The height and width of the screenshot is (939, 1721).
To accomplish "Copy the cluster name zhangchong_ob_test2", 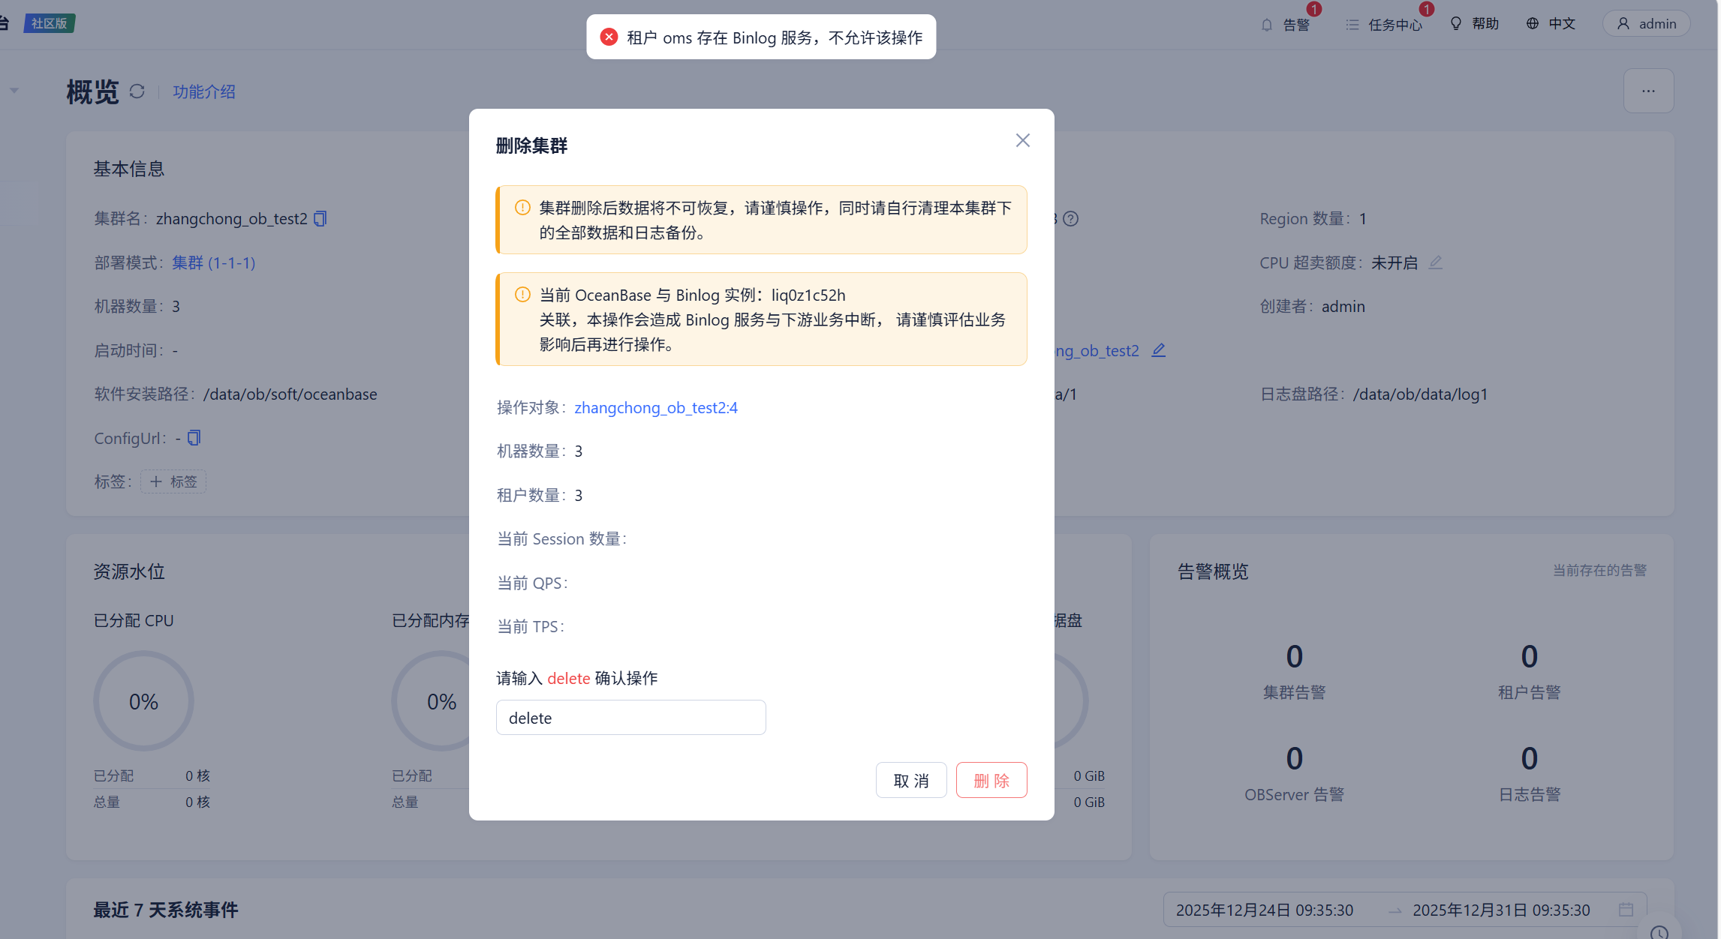I will (x=320, y=218).
